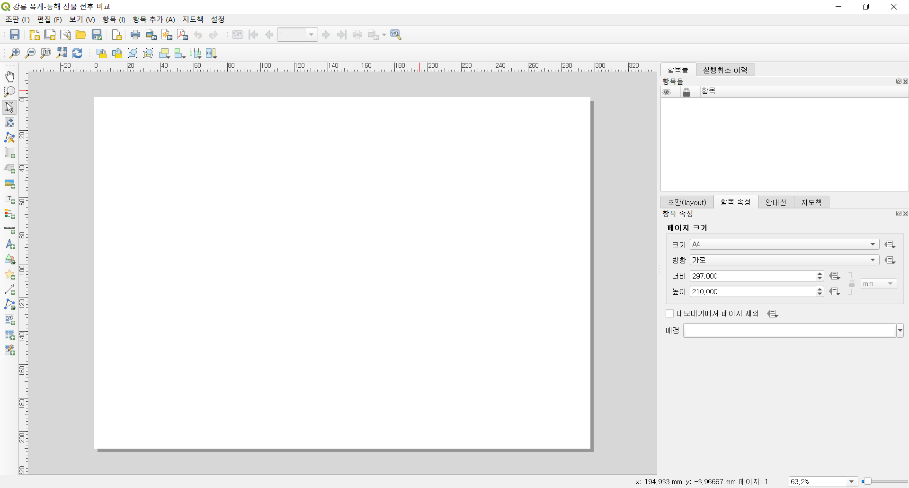The width and height of the screenshot is (909, 488).
Task: Click data-defined override for 방향
Action: click(x=890, y=260)
